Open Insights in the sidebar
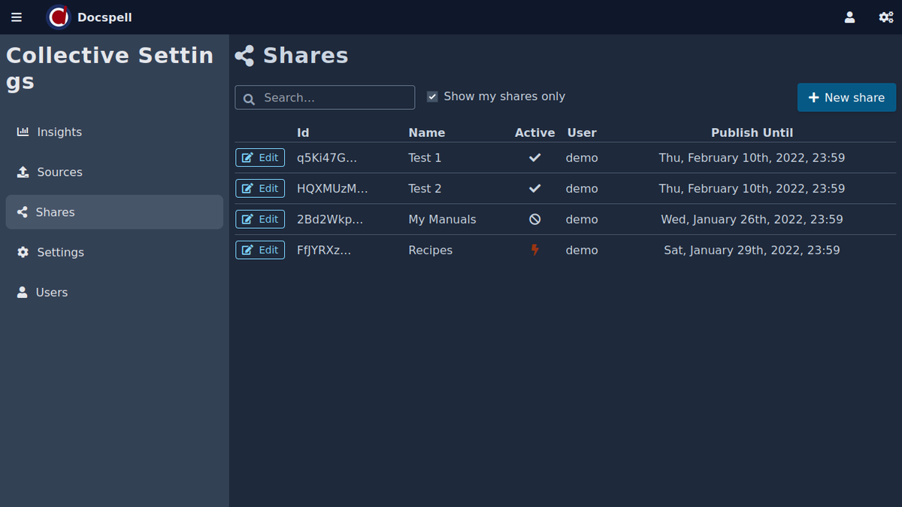902x507 pixels. click(59, 132)
